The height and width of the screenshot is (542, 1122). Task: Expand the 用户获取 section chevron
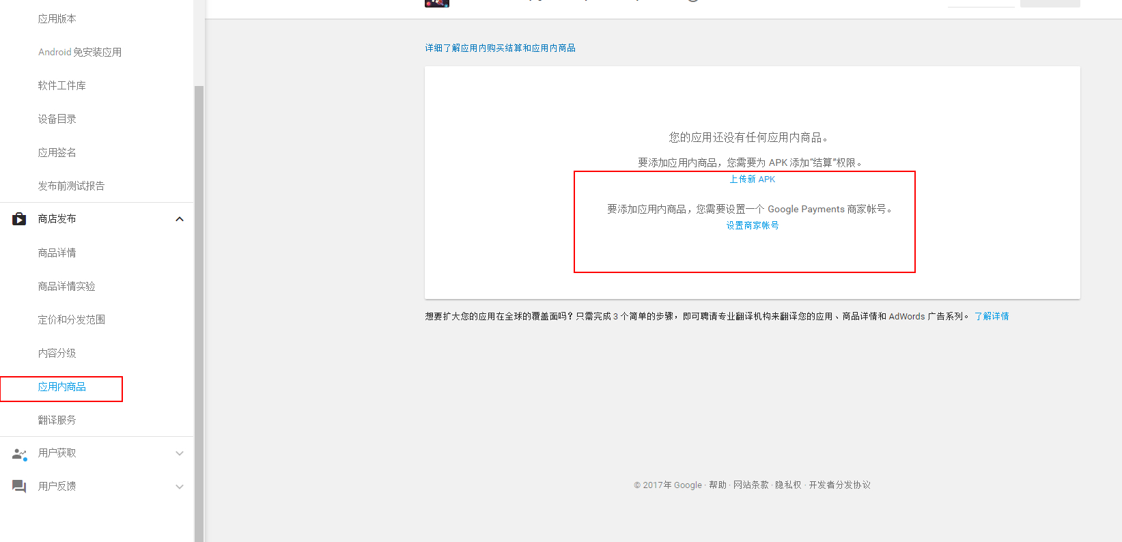pos(180,453)
